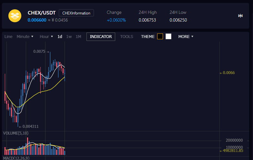Select the Line chart type
Viewport: 253px width, 160px height.
pyautogui.click(x=8, y=37)
